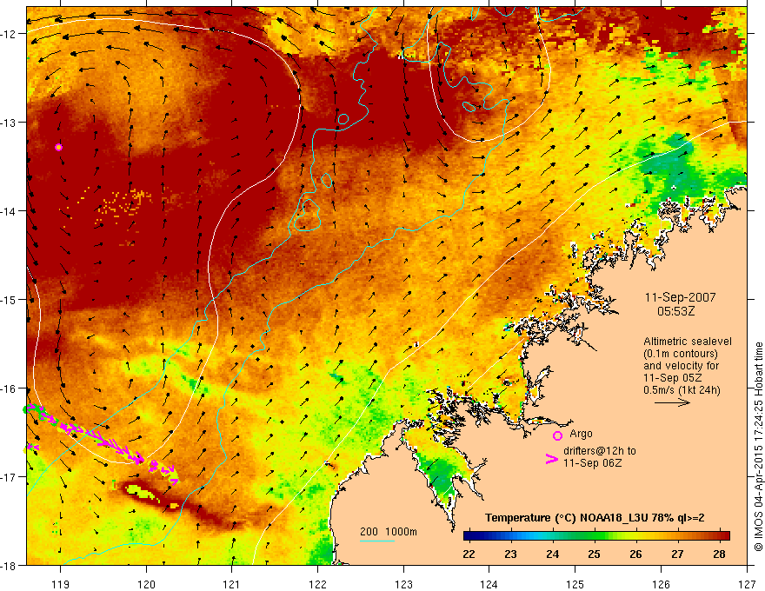Image resolution: width=765 pixels, height=591 pixels.
Task: Click colorbar tick label '23'
Action: pyautogui.click(x=511, y=554)
